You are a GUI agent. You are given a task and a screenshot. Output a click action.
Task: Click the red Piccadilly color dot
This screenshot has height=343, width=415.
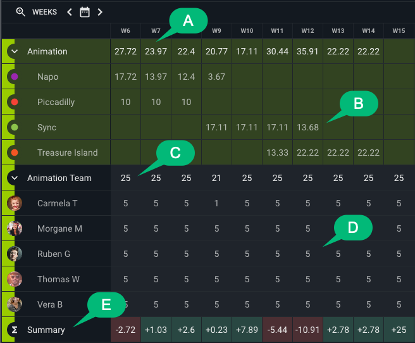coord(14,102)
